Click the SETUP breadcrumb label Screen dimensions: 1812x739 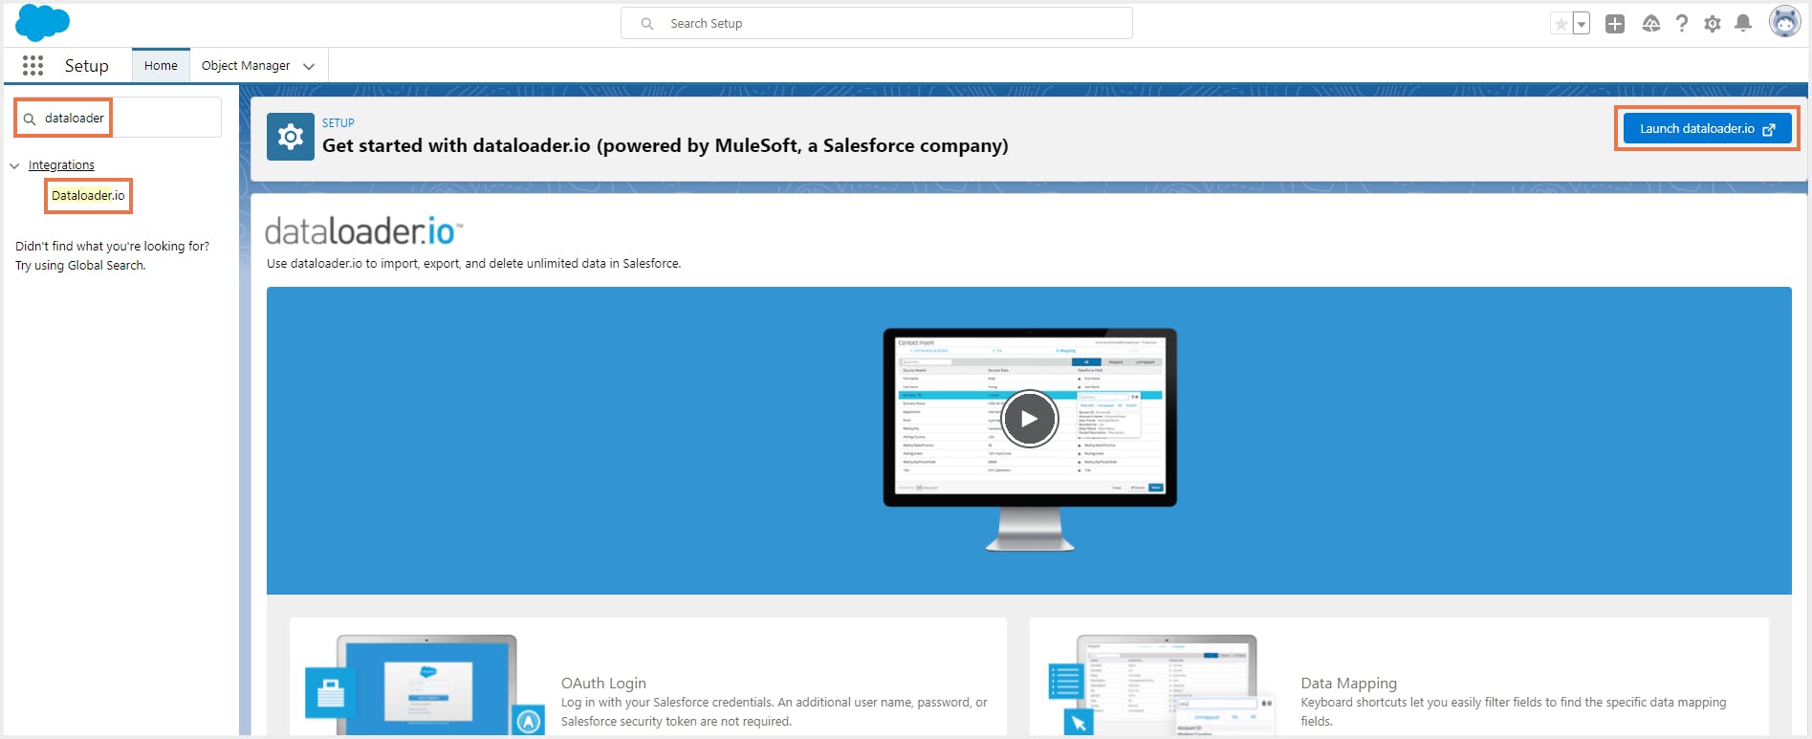338,122
